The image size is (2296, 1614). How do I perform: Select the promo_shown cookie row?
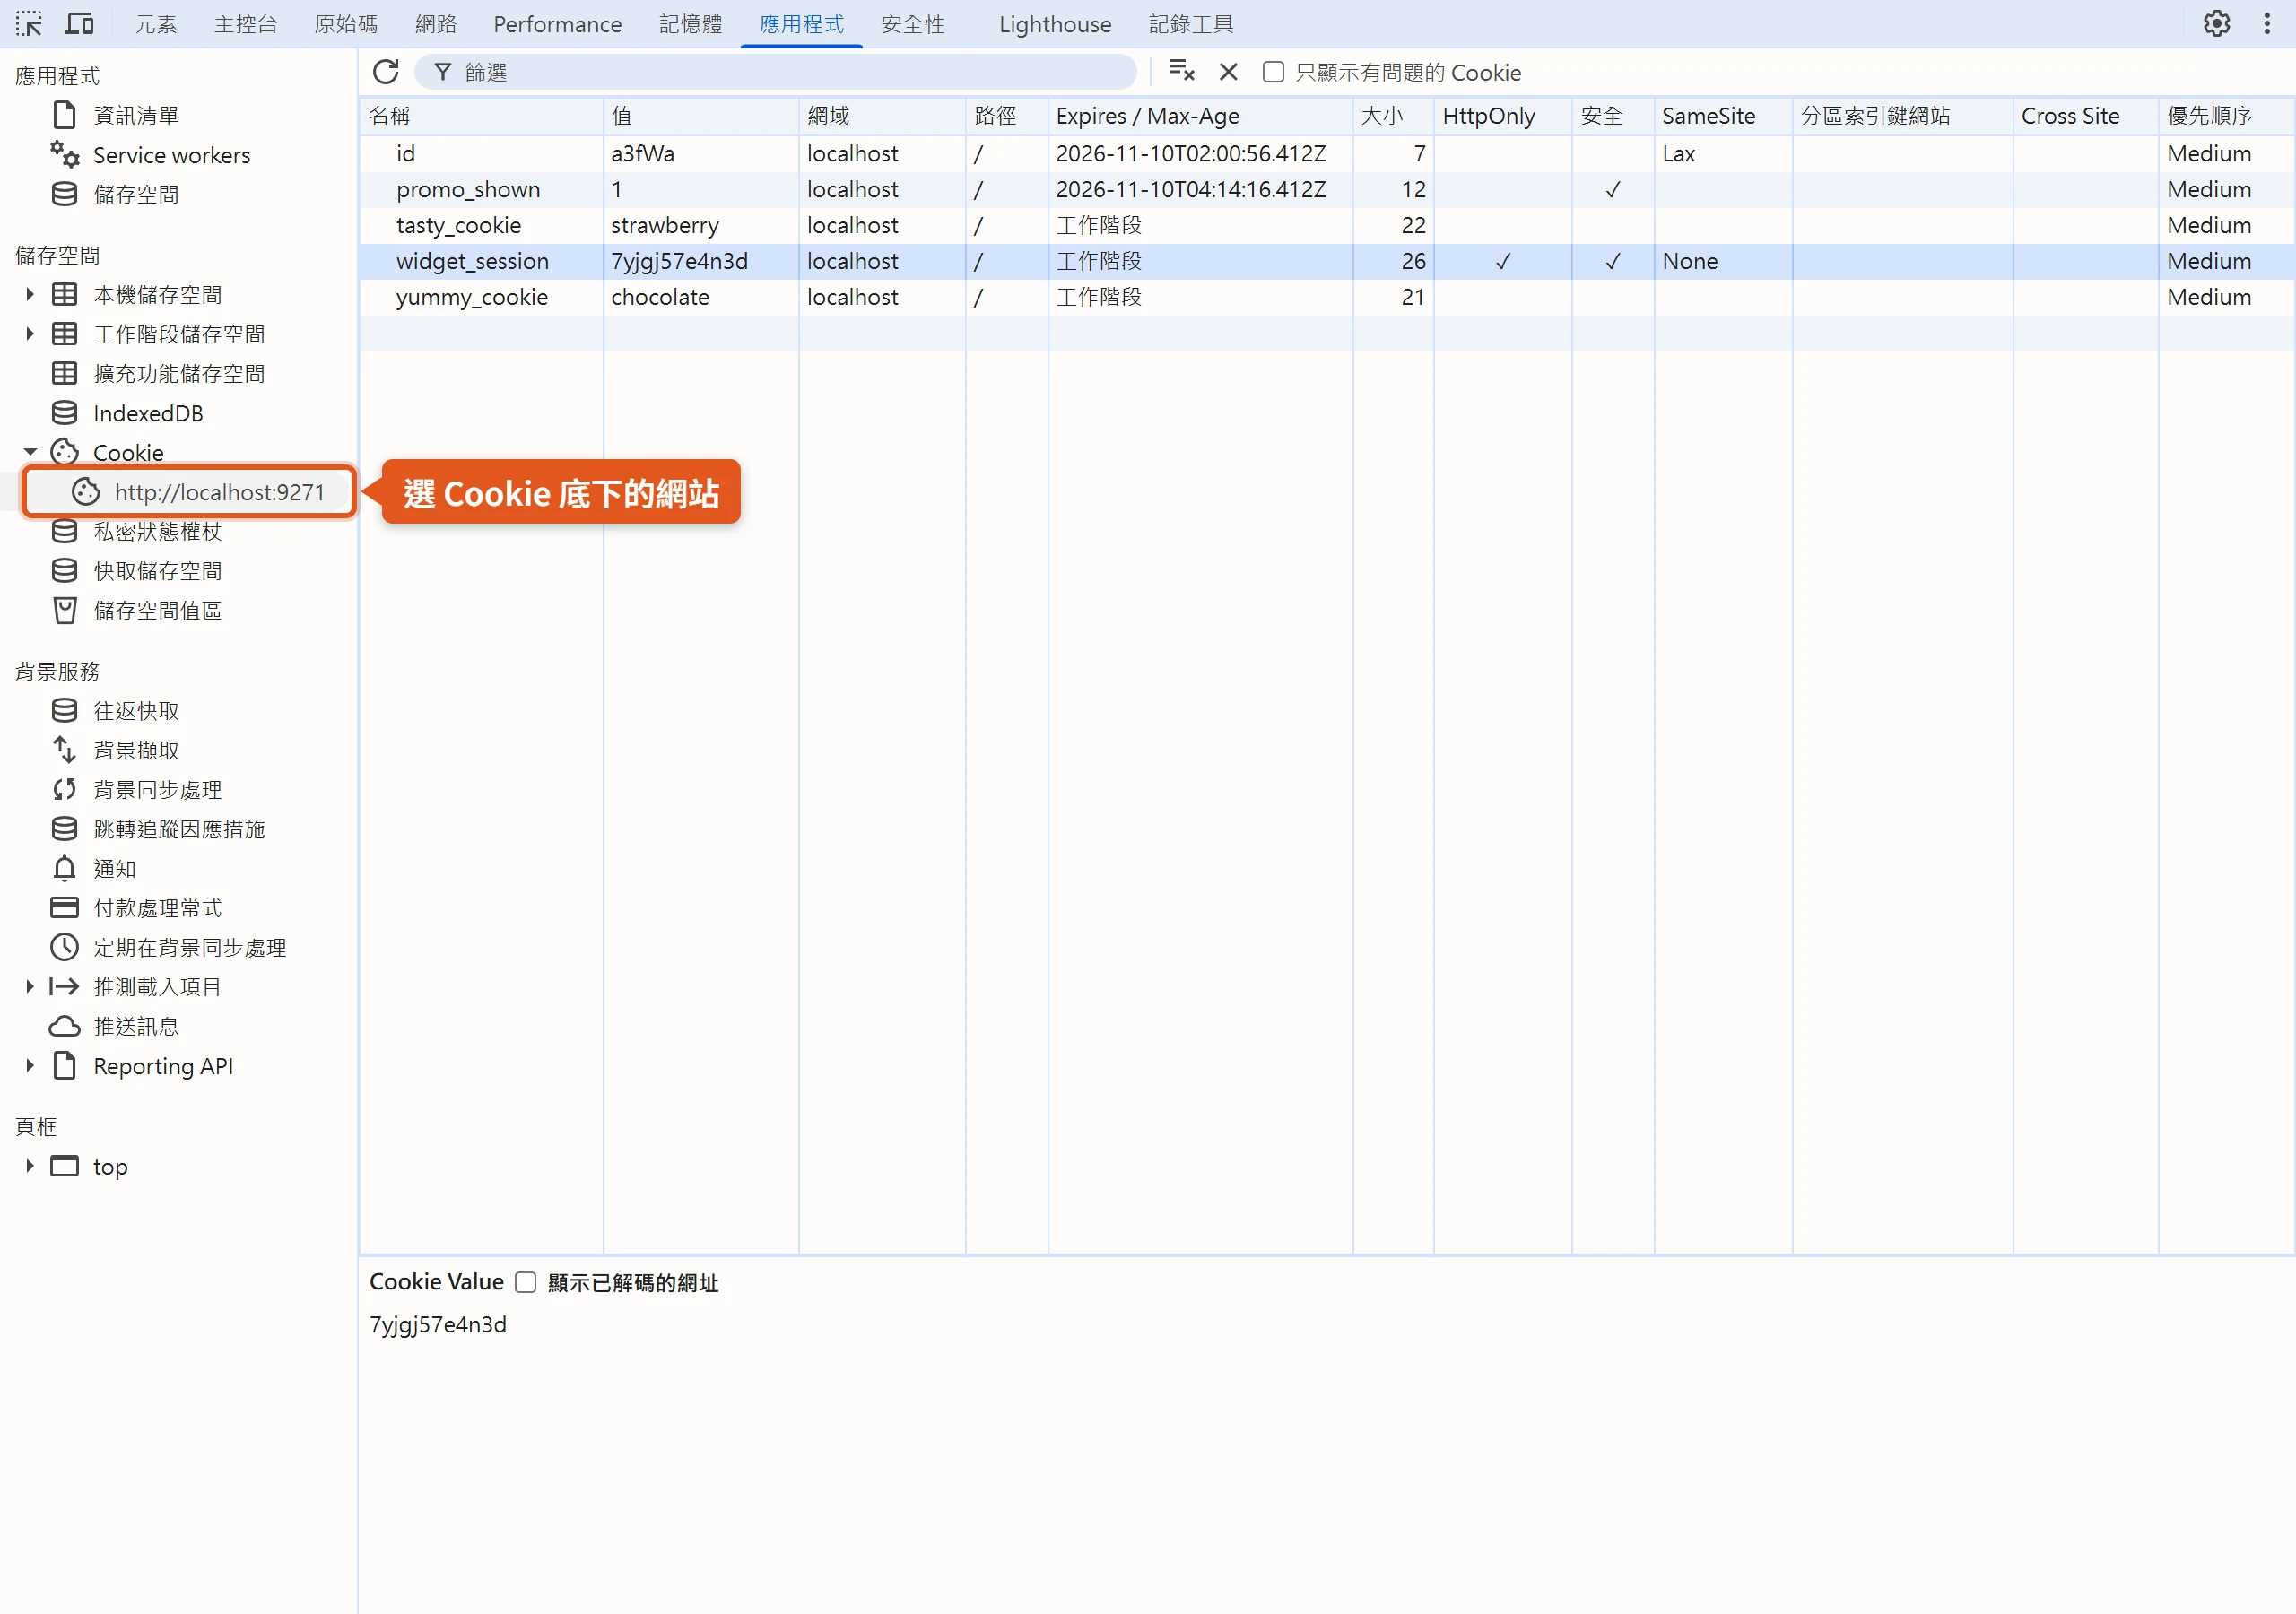(1326, 189)
